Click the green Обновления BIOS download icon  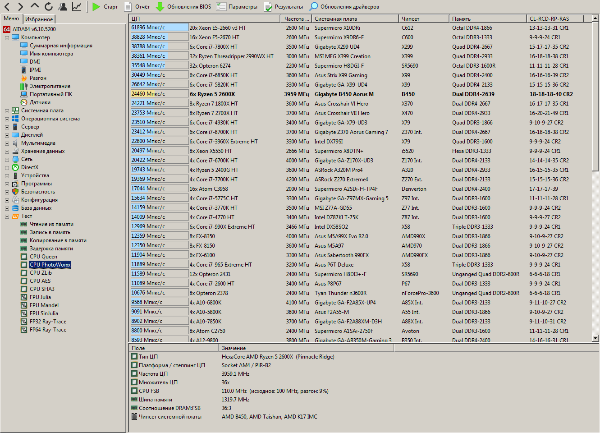point(160,7)
